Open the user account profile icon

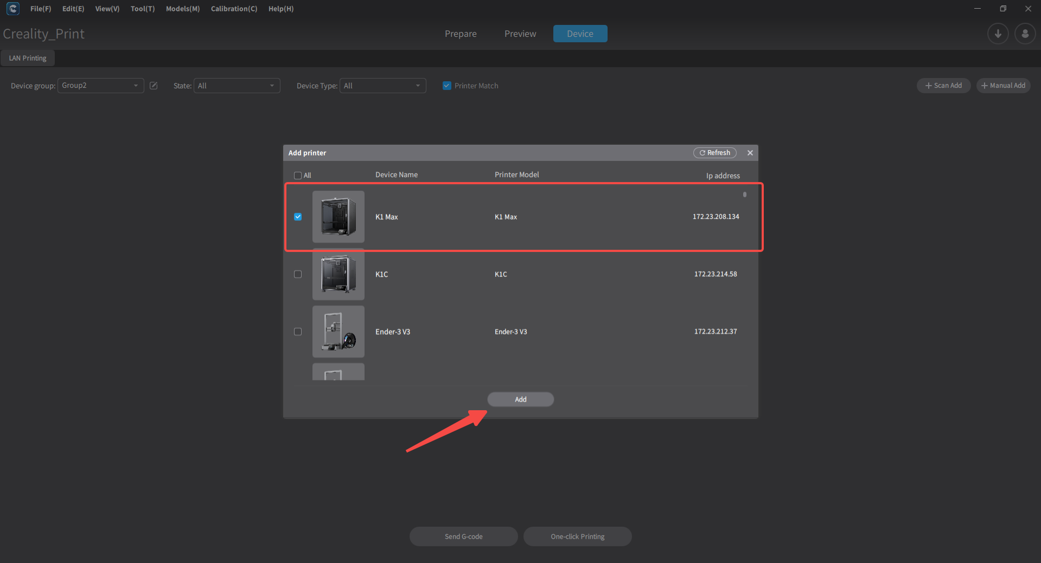[x=1025, y=34]
